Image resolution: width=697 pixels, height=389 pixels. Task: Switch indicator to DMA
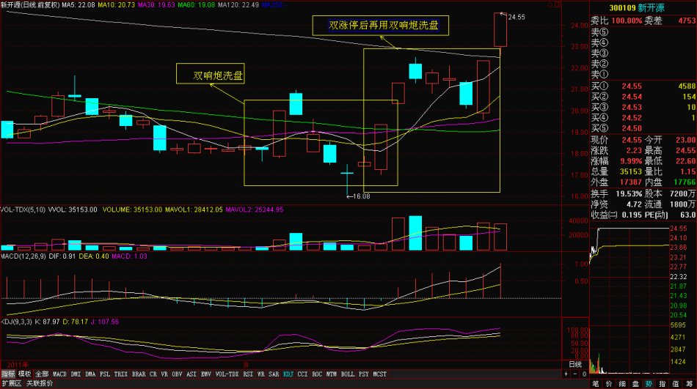pyautogui.click(x=90, y=374)
